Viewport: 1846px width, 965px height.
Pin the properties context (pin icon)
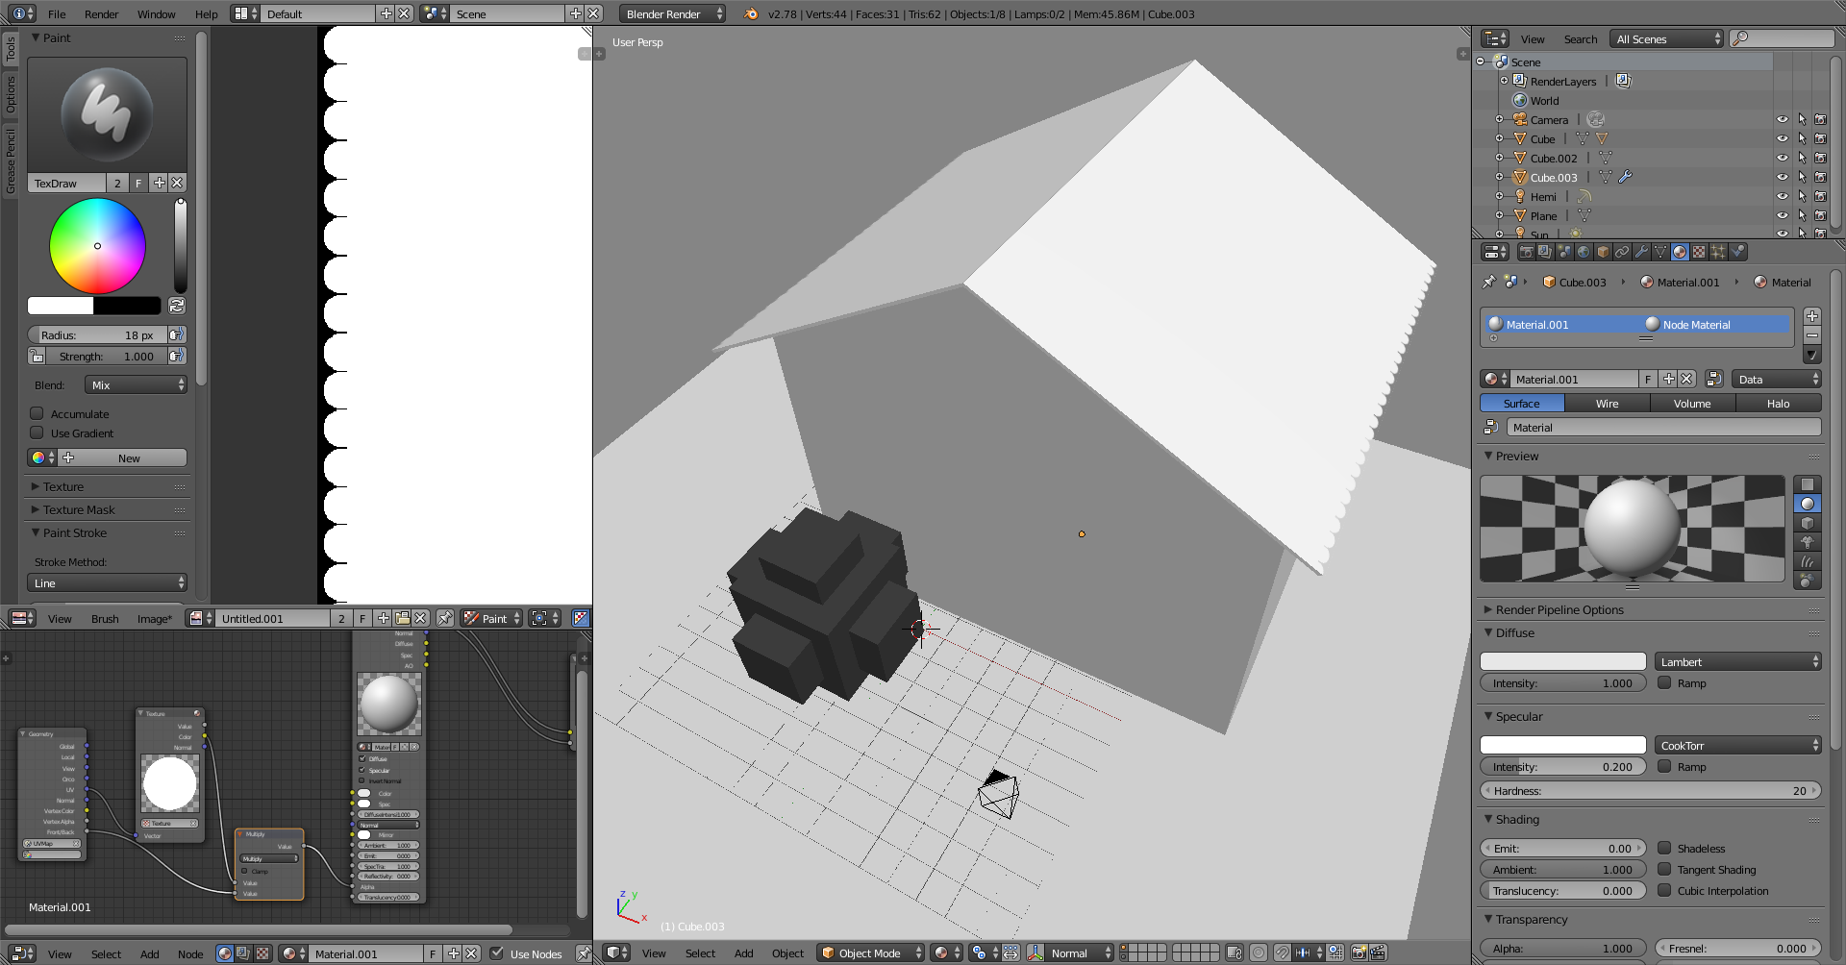click(1489, 282)
